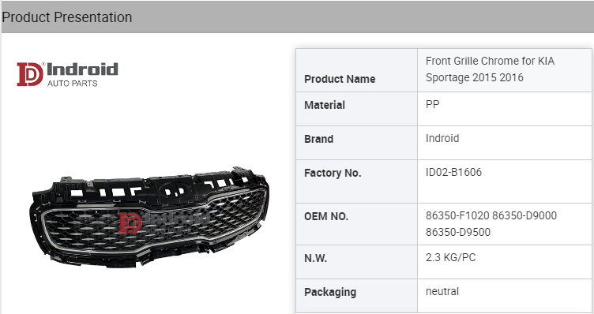The image size is (594, 314).
Task: Open the front grille product image
Action: pos(149,217)
